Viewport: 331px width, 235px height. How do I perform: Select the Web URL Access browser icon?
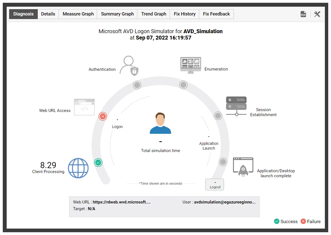click(x=84, y=107)
